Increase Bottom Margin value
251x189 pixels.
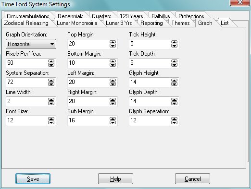pyautogui.click(x=113, y=61)
